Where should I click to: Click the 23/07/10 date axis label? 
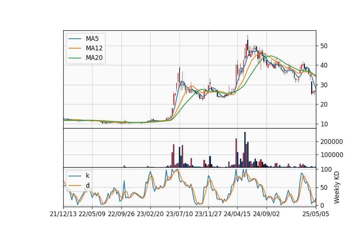coord(179,214)
